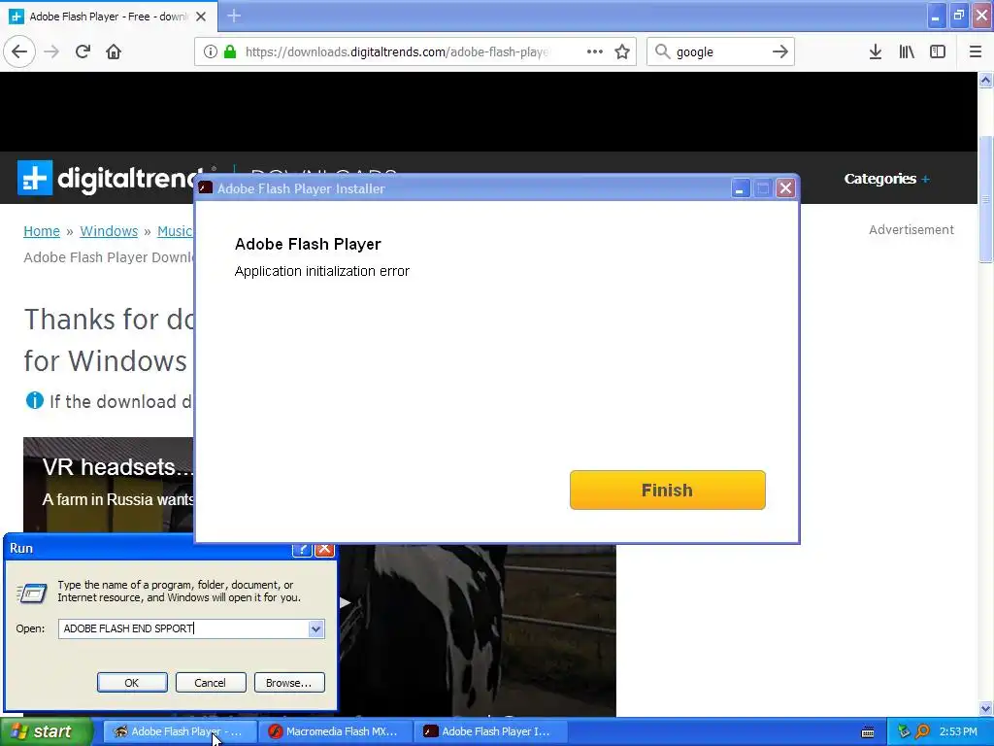The height and width of the screenshot is (746, 994).
Task: Close the Run dialog
Action: point(324,549)
